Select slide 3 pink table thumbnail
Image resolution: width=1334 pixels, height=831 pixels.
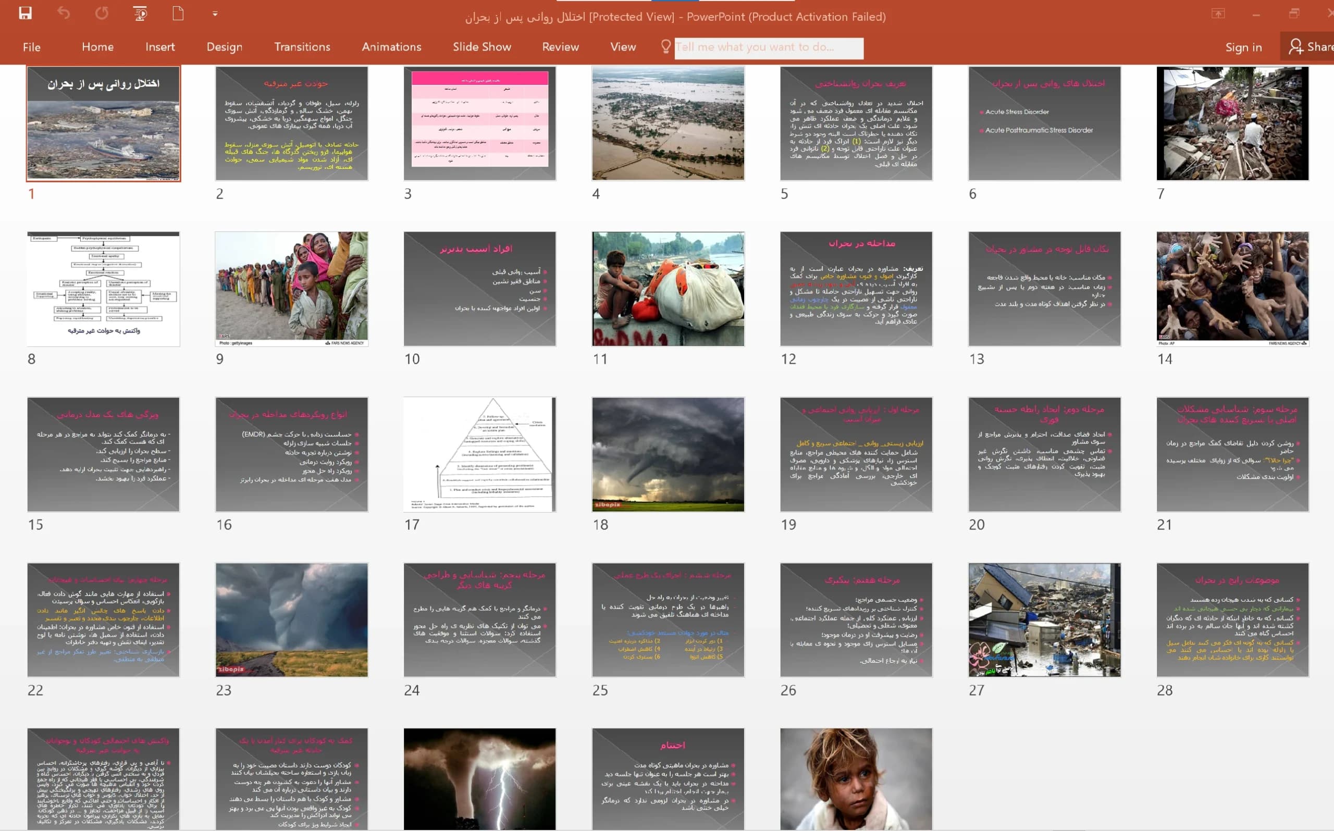480,123
